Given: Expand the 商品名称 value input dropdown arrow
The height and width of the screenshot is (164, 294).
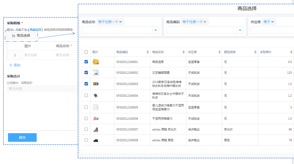Looking at the screenshot, I should click(156, 30).
